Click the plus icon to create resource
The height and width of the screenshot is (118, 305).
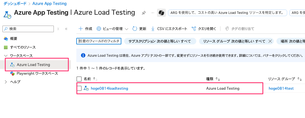[x=80, y=29]
